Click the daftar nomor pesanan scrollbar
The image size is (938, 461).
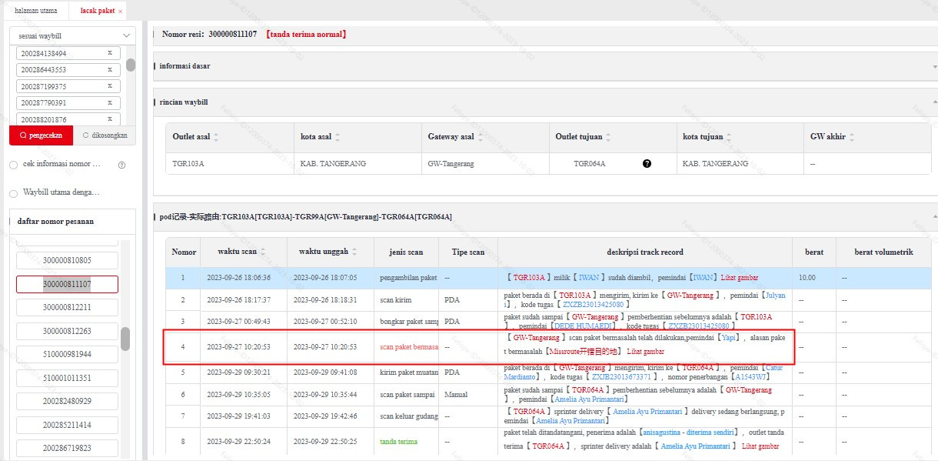click(125, 339)
